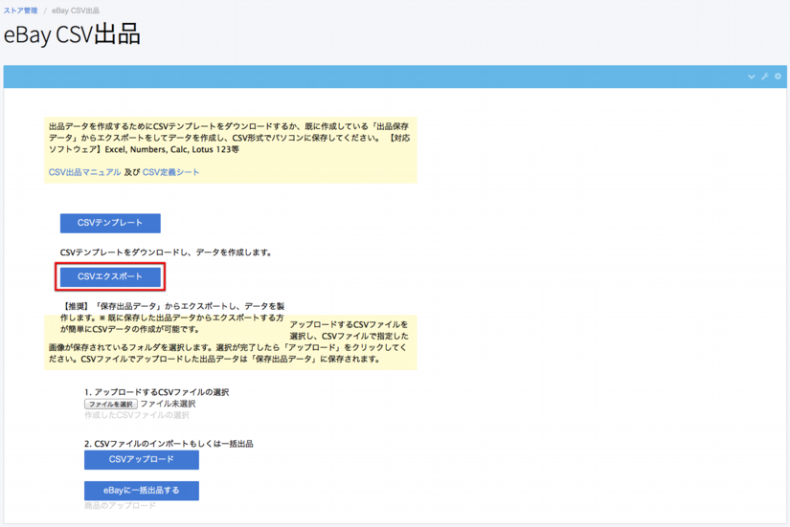Screen dimensions: 790x527
Task: Click the step 1 アップロードするCSVファイルの選択 label
Action: click(156, 392)
